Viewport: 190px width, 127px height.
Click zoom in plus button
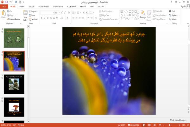click(180, 125)
